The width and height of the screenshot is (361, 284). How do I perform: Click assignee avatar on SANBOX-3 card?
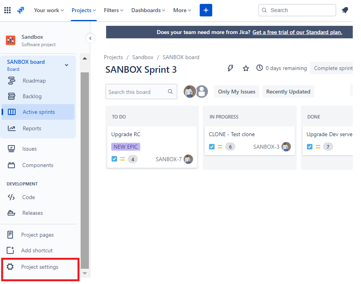(286, 147)
